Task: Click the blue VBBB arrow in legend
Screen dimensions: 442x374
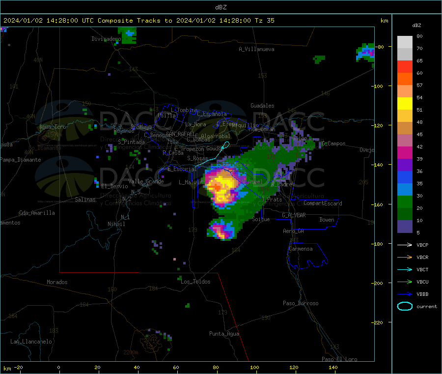Action: (405, 294)
